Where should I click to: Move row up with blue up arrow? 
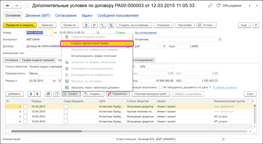(31, 94)
